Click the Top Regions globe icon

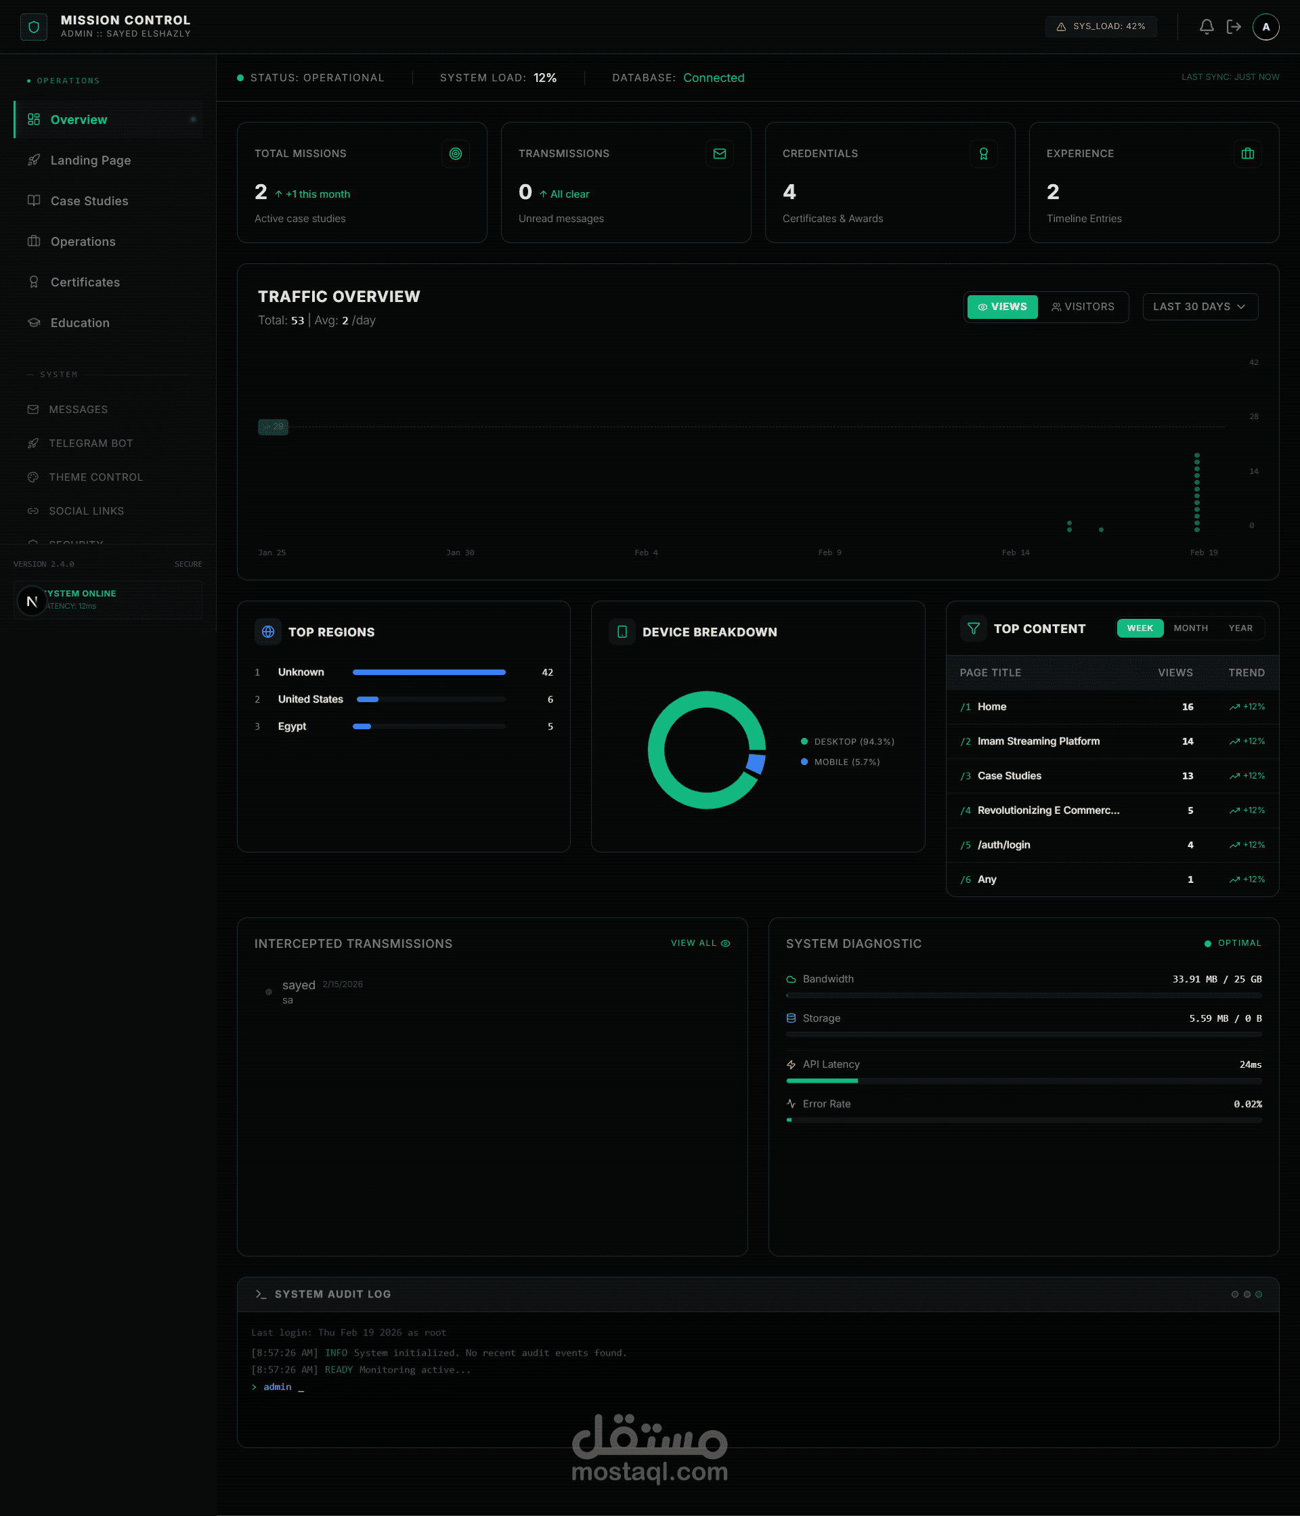[x=267, y=632]
